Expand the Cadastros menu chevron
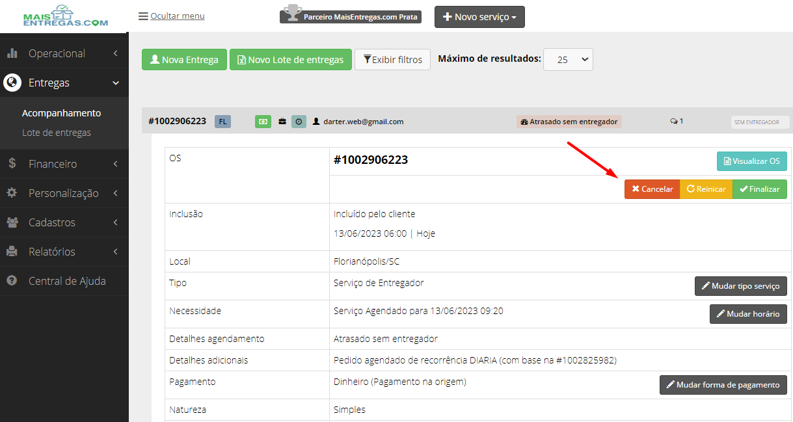793x422 pixels. 115,222
